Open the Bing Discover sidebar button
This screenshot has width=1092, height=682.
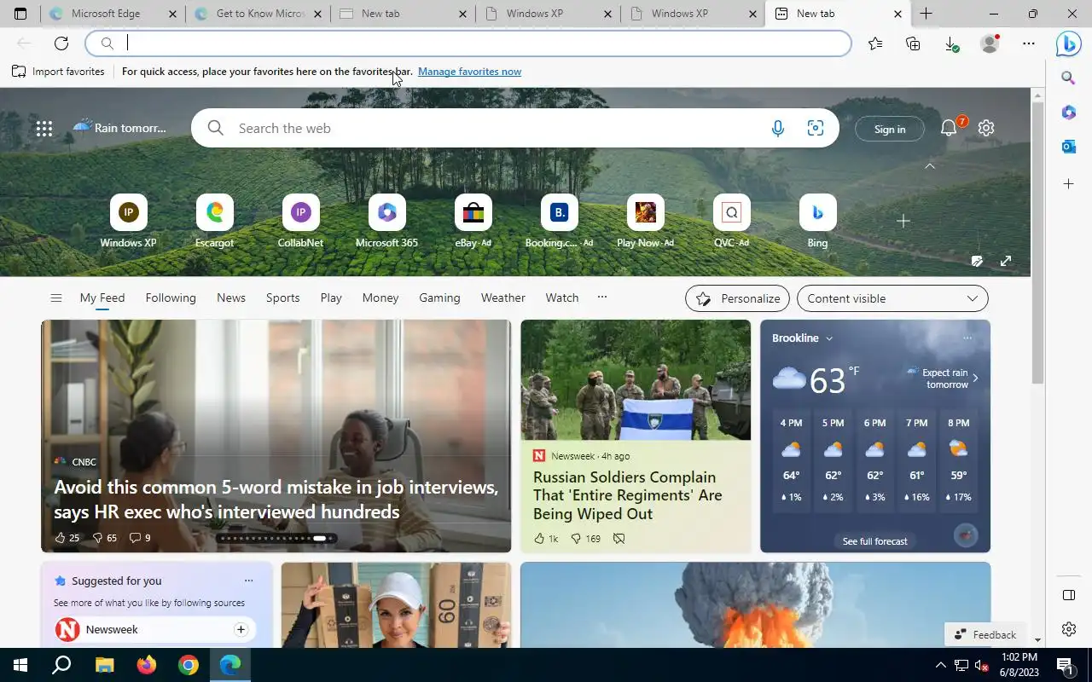[1069, 43]
